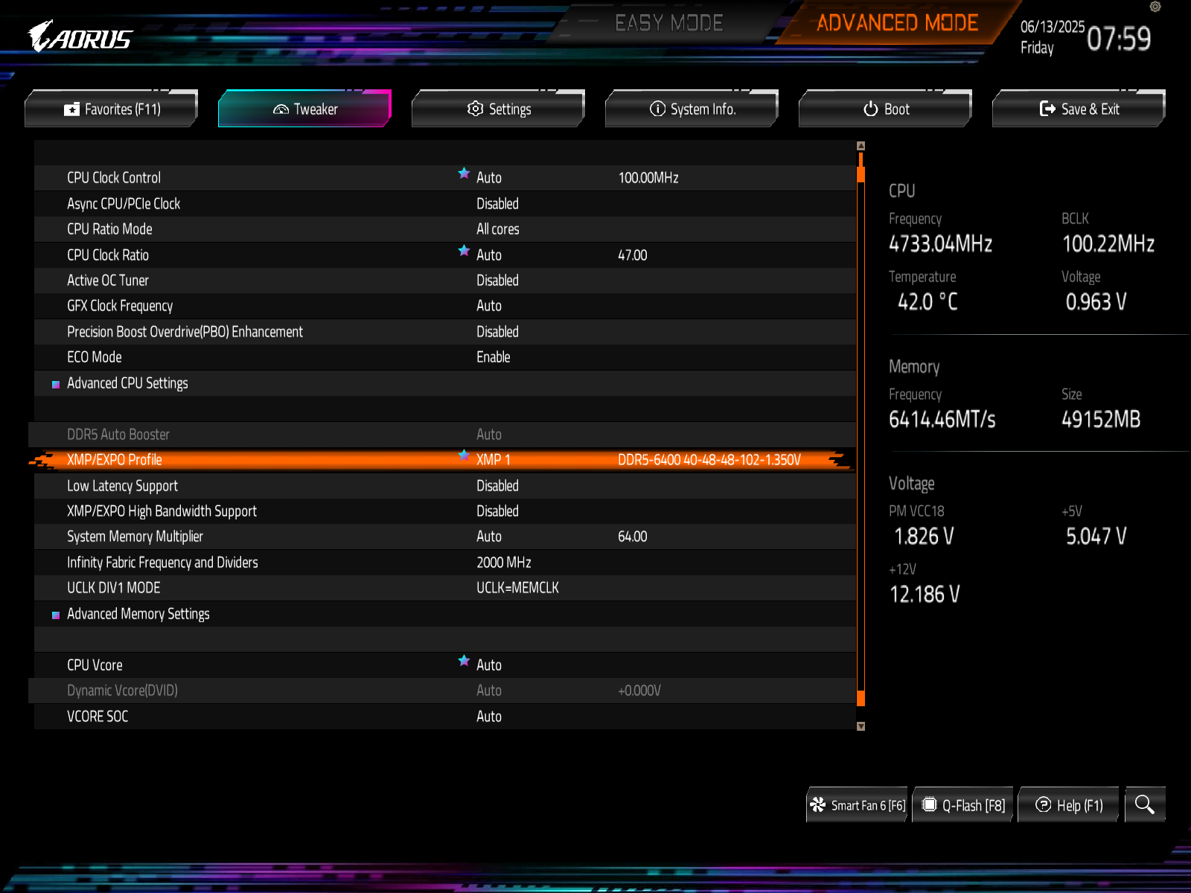Image resolution: width=1191 pixels, height=893 pixels.
Task: Click the gear icon beside the clock
Action: pyautogui.click(x=1155, y=7)
